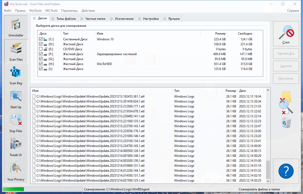Click the E: CD/DVD drive icon
Viewport: 303px width, 194px height.
[x=45, y=49]
